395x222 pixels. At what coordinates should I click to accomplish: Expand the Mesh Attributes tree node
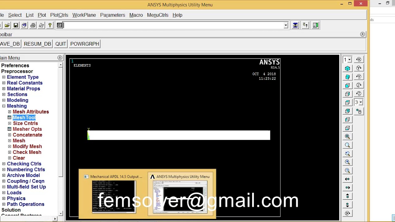(10, 112)
